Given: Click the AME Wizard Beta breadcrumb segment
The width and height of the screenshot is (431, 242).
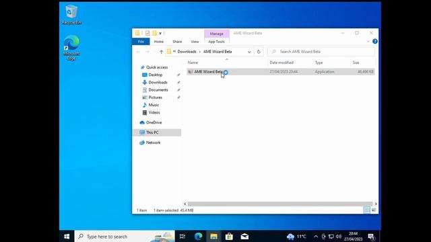Looking at the screenshot, I should tap(218, 52).
